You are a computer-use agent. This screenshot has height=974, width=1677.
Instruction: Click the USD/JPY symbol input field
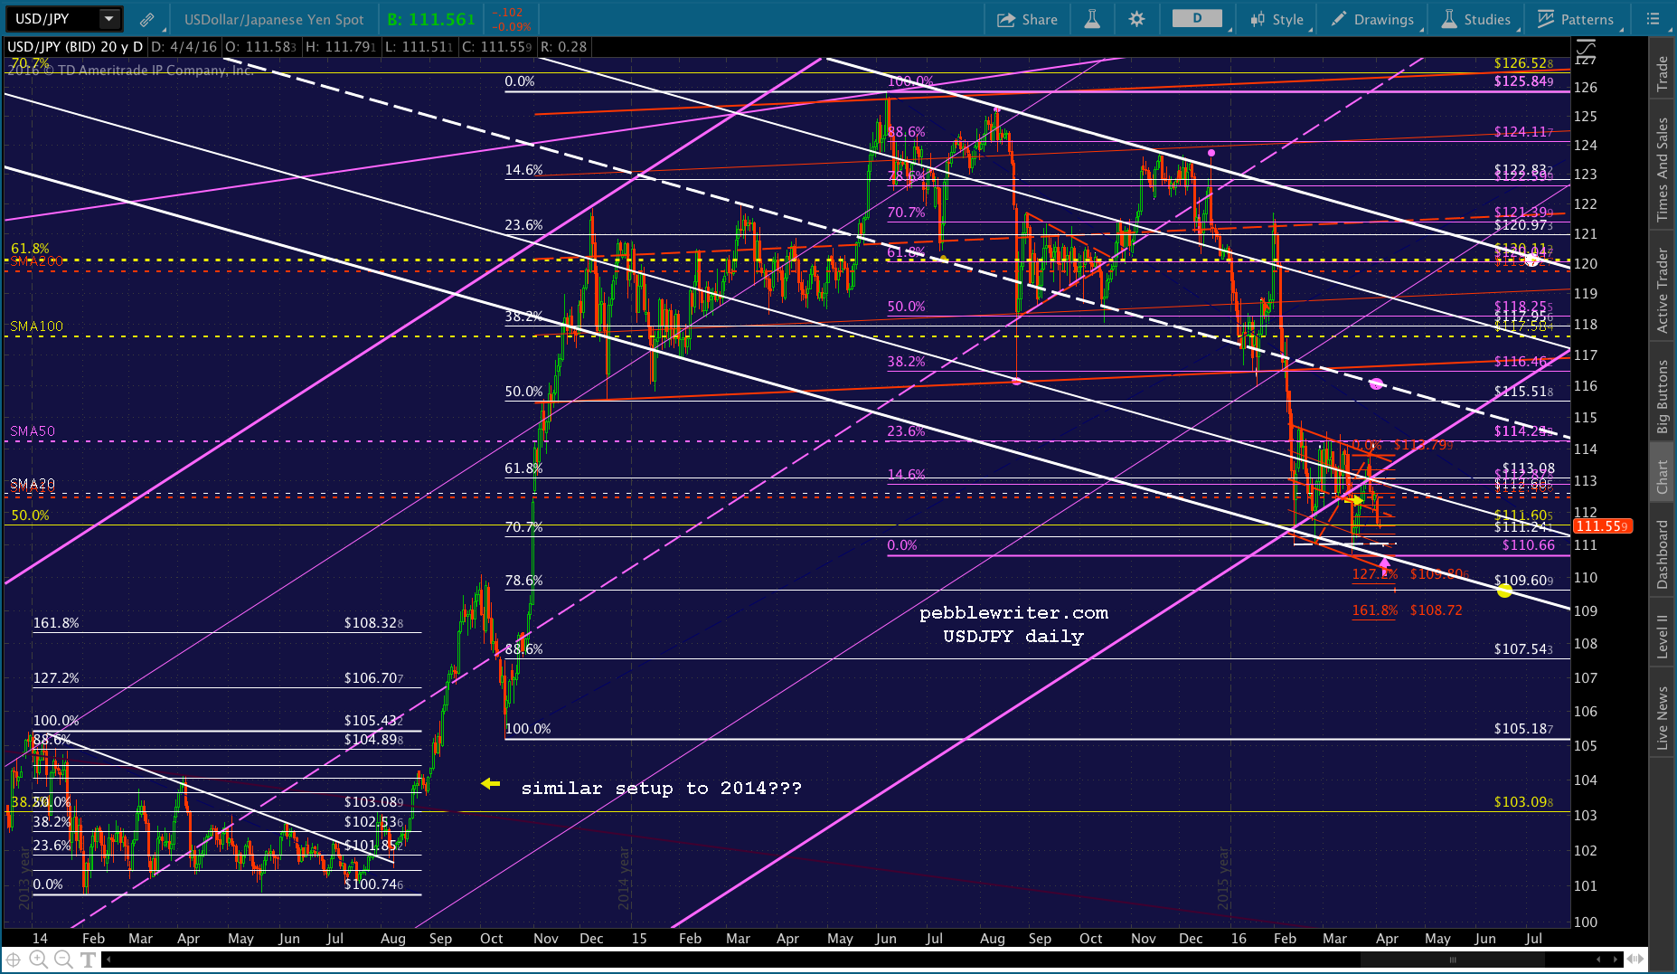pos(52,19)
